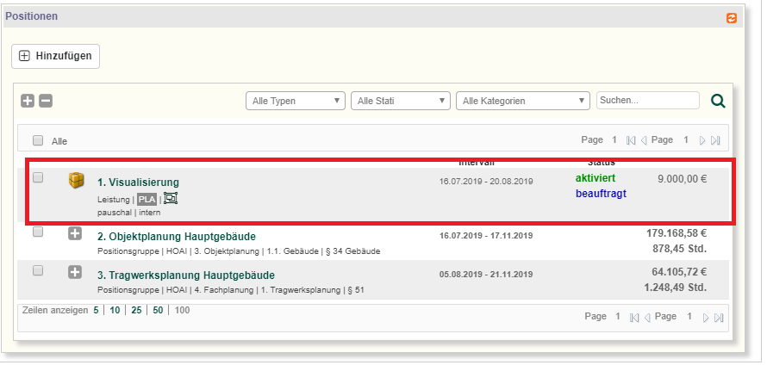Viewport: 767px width, 365px height.
Task: Go to last page in top pagination
Action: pyautogui.click(x=715, y=140)
